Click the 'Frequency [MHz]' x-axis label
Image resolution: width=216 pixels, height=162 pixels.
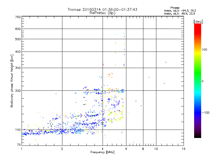tap(102, 152)
